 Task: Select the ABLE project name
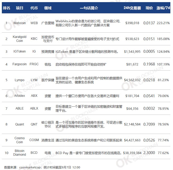click(20, 108)
